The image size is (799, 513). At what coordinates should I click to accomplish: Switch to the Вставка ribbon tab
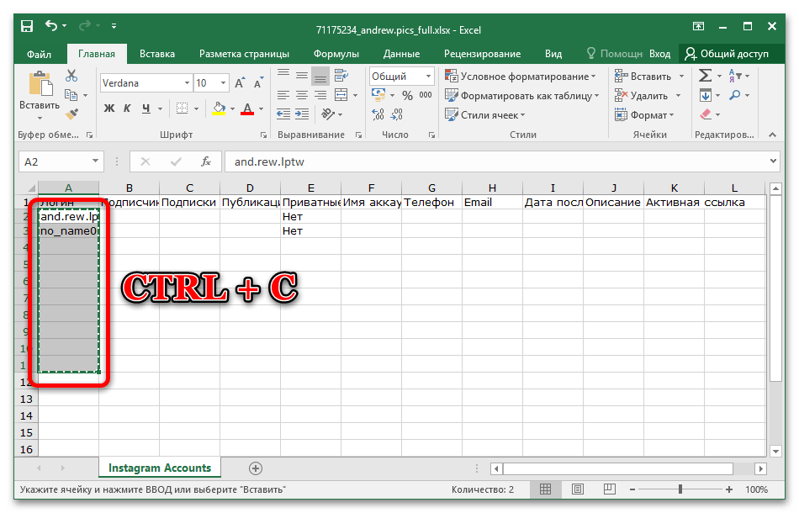click(157, 54)
